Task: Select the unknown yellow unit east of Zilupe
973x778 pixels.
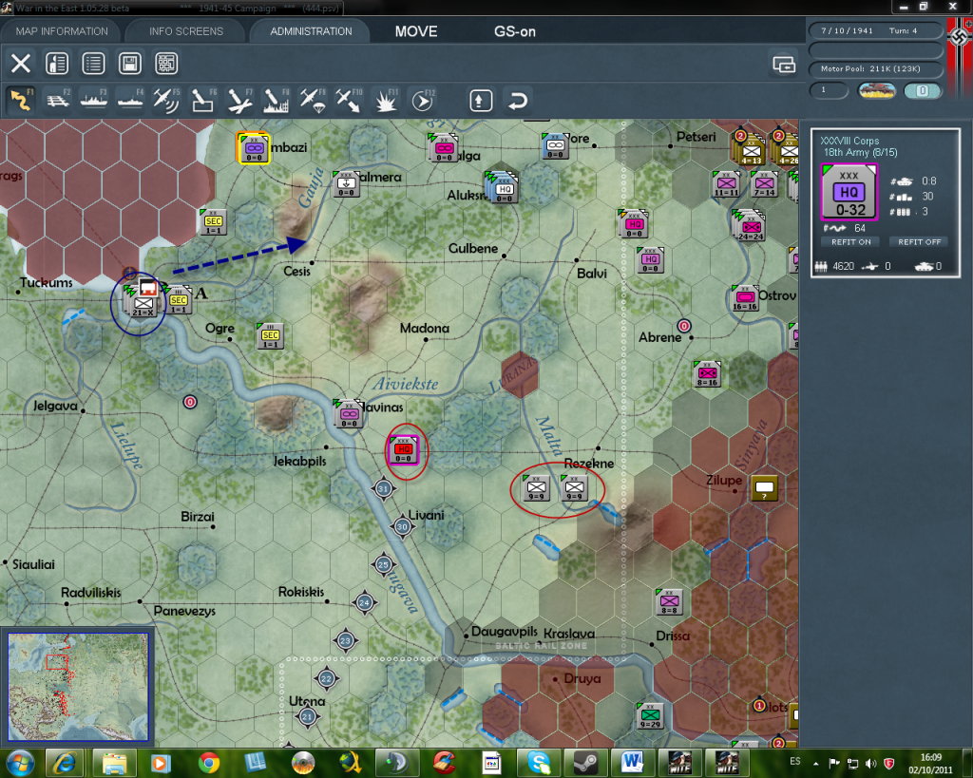Action: 765,488
